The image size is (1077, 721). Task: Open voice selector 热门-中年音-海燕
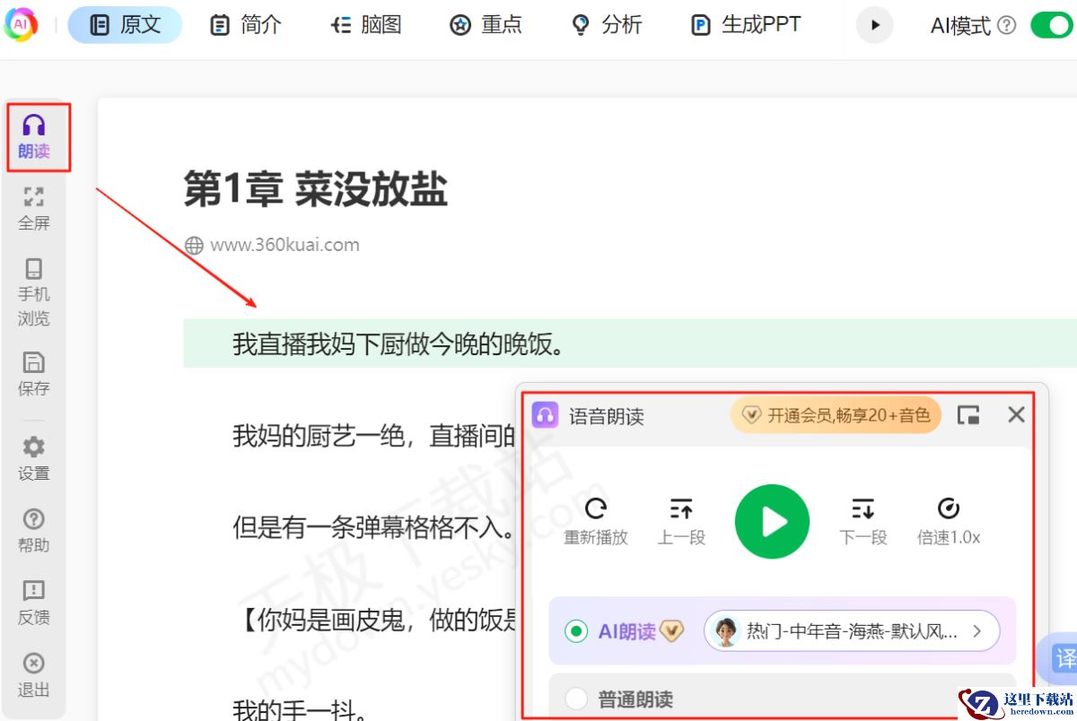coord(852,631)
